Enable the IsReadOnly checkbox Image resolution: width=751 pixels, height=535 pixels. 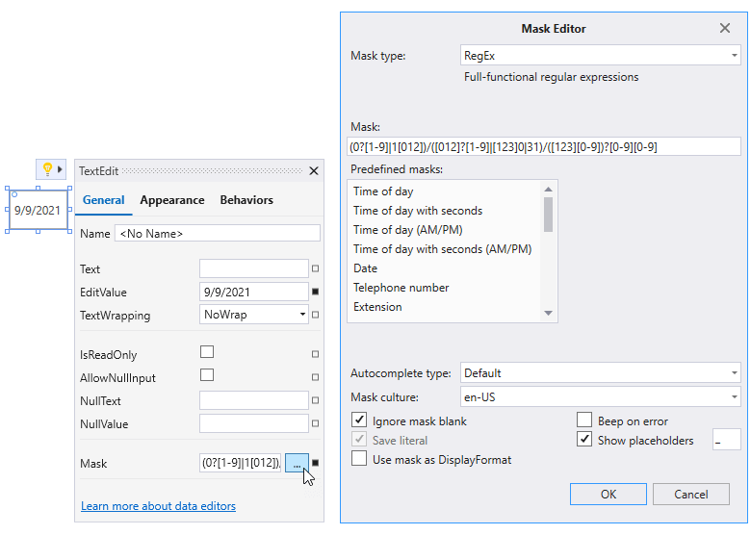pyautogui.click(x=207, y=352)
